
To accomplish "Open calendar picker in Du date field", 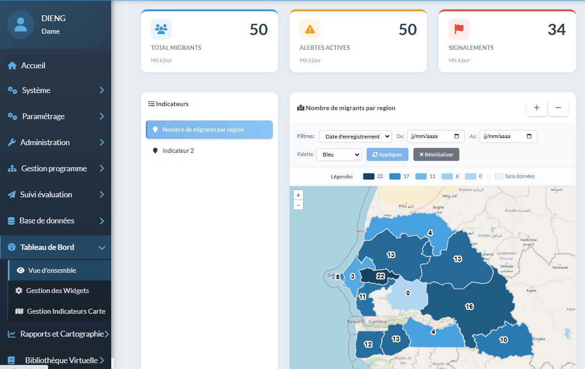I will (x=457, y=136).
